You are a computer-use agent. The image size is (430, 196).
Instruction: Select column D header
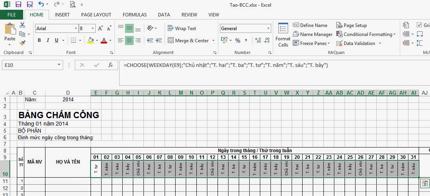(68, 93)
